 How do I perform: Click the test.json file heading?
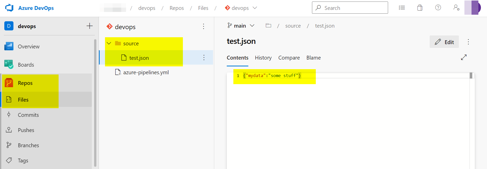241,41
